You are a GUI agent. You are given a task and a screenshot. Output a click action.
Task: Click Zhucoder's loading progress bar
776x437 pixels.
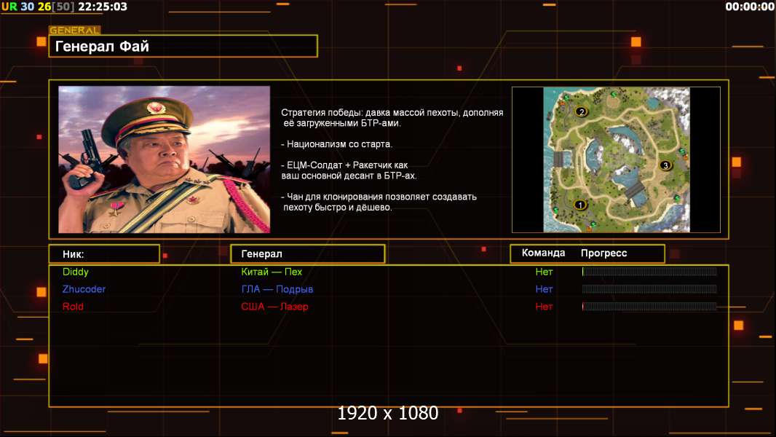click(649, 288)
